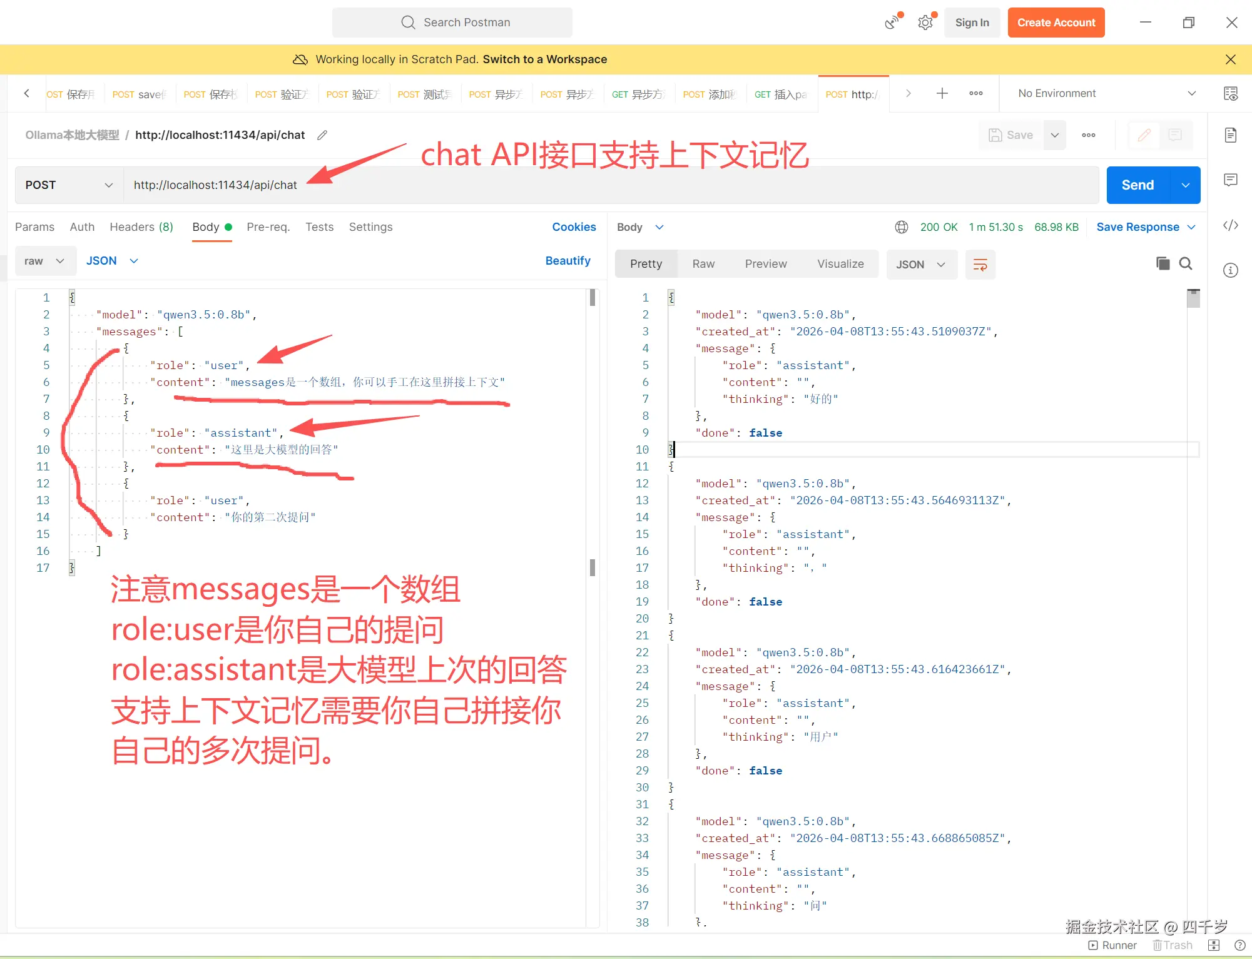
Task: Open Postman settings gear icon
Action: (925, 23)
